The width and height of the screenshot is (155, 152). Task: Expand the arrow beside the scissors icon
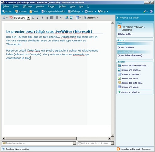(x=7, y=18)
